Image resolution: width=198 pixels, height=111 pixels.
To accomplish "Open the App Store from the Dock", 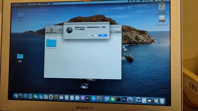I will tap(93, 98).
